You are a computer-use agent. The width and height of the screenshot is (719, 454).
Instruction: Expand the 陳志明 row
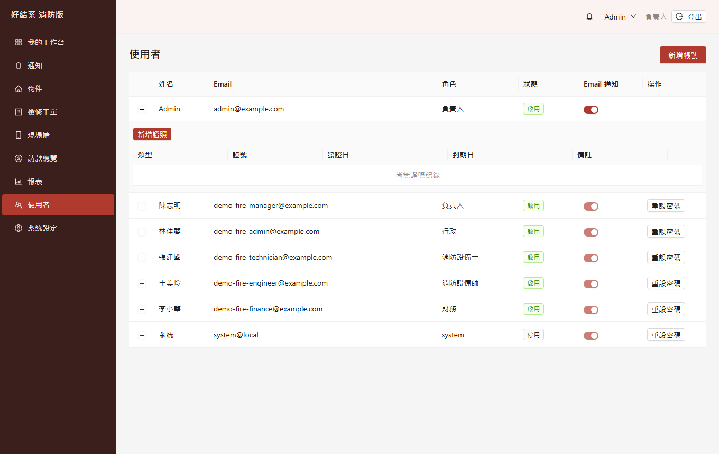(142, 206)
